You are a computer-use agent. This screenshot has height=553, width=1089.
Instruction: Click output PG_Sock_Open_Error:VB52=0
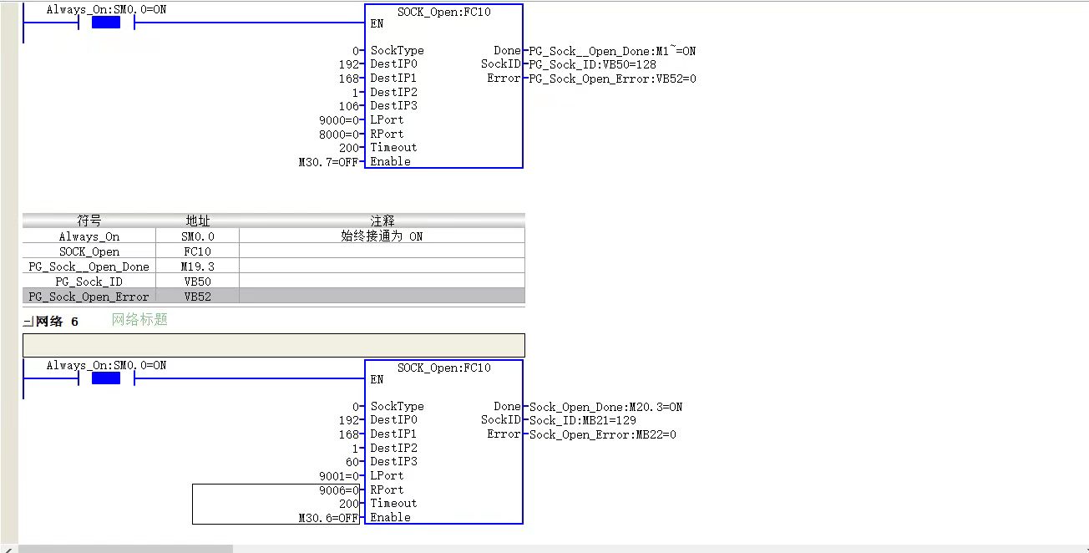[612, 79]
